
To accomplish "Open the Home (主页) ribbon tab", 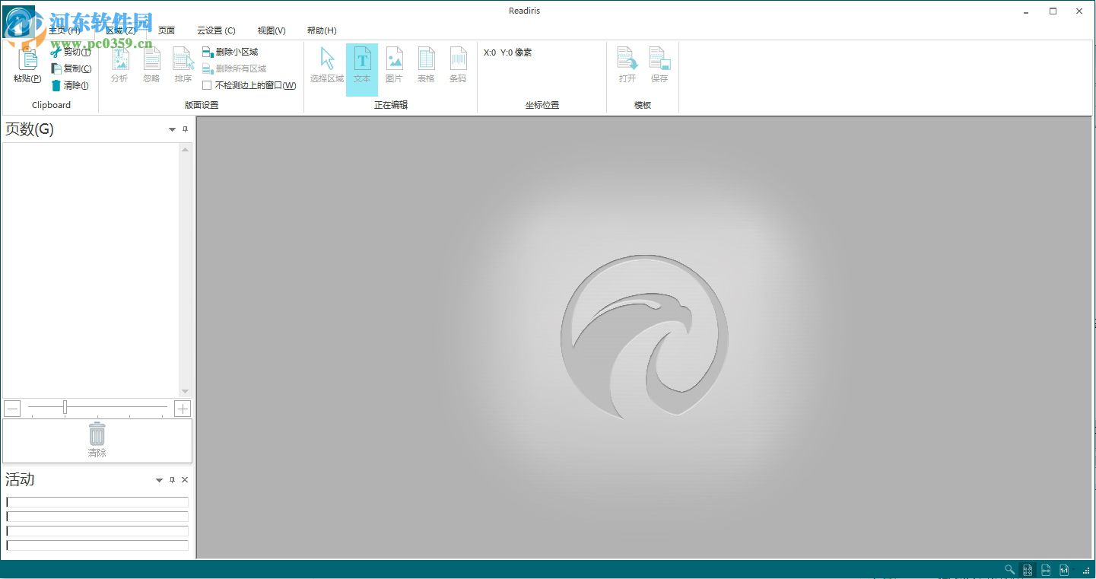I will click(64, 30).
